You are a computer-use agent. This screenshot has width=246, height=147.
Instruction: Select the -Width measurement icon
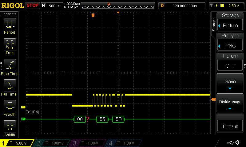point(10,126)
